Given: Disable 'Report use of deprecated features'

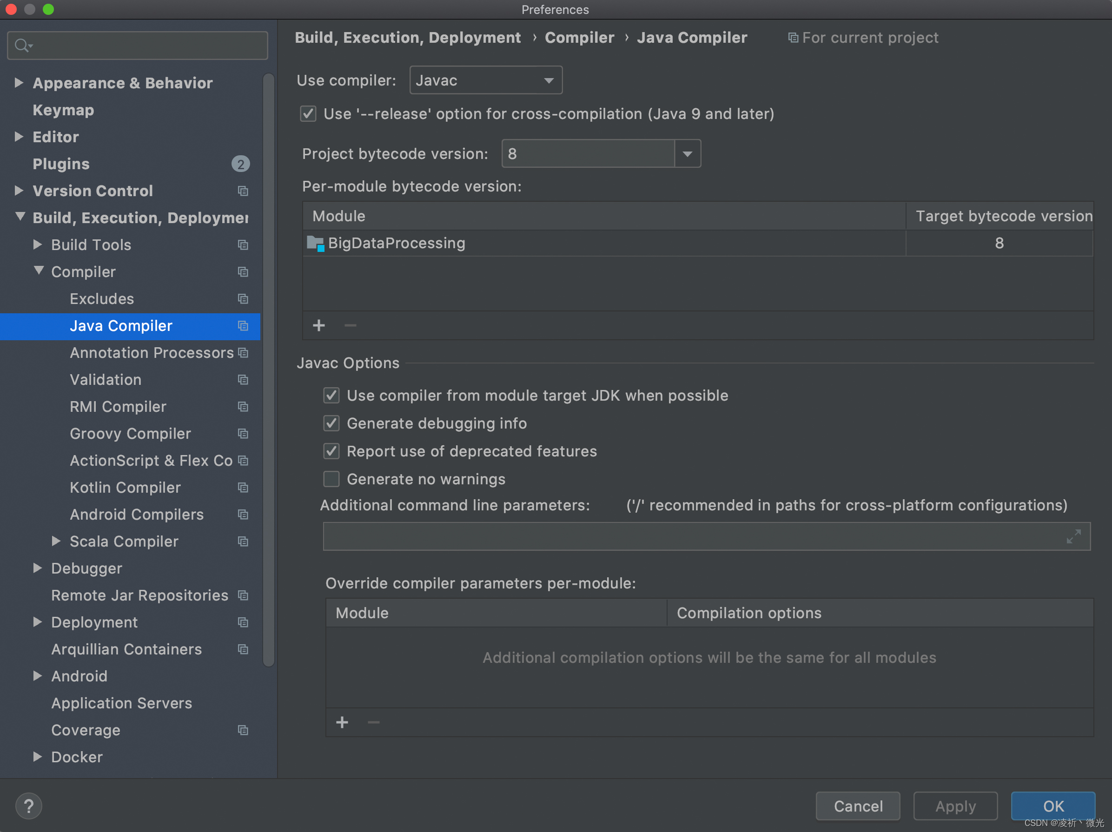Looking at the screenshot, I should (333, 450).
